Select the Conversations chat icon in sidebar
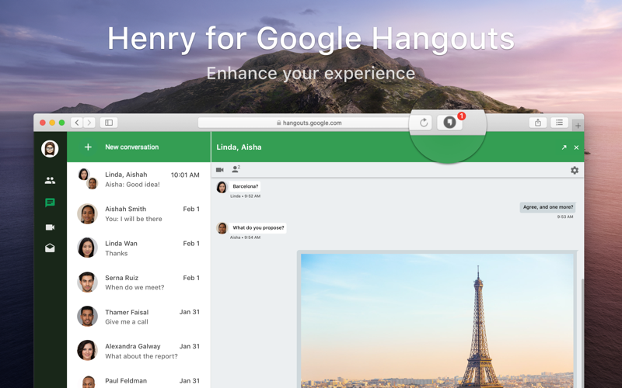Image resolution: width=622 pixels, height=388 pixels. 50,203
